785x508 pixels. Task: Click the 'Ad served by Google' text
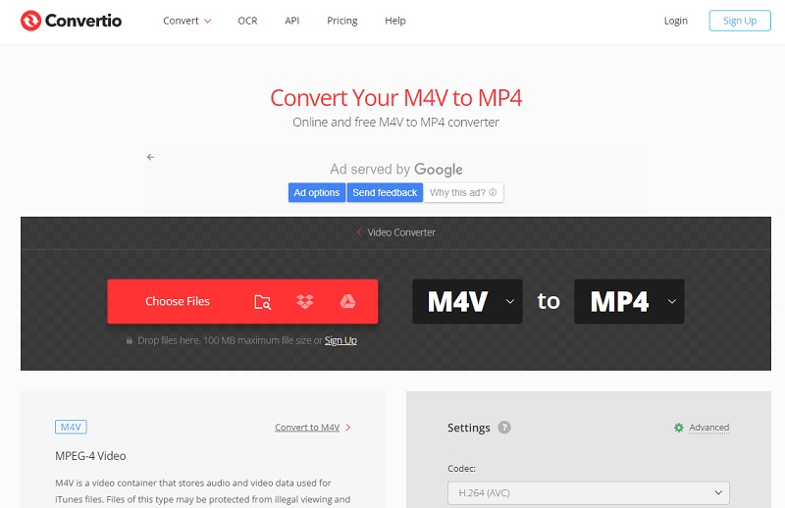396,169
